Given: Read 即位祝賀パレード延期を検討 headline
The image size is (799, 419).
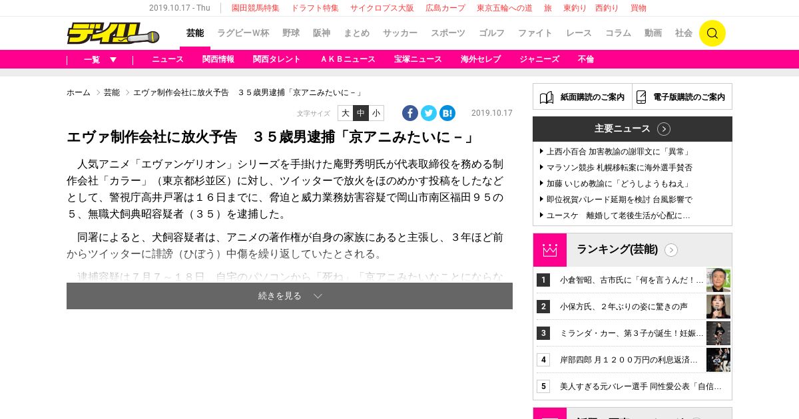Looking at the screenshot, I should tap(619, 200).
